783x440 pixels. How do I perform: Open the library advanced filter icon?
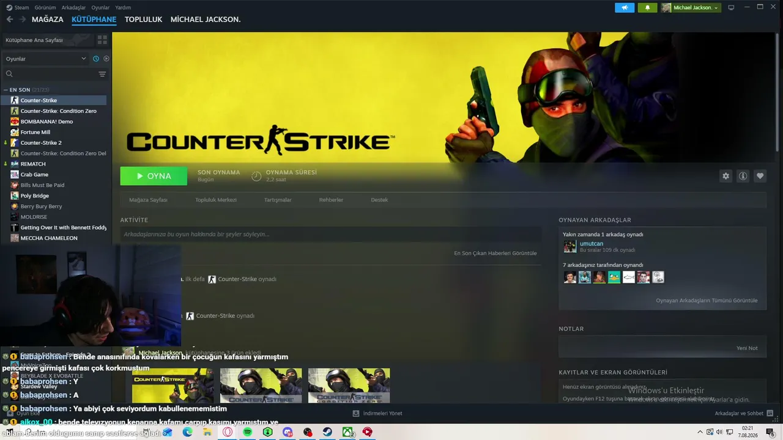point(102,74)
